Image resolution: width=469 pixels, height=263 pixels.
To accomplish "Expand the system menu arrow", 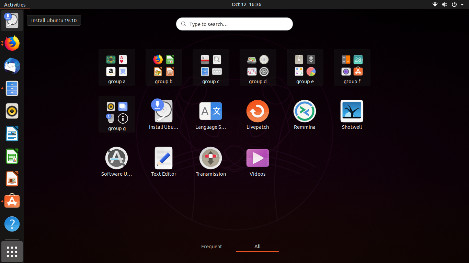I will (x=462, y=4).
